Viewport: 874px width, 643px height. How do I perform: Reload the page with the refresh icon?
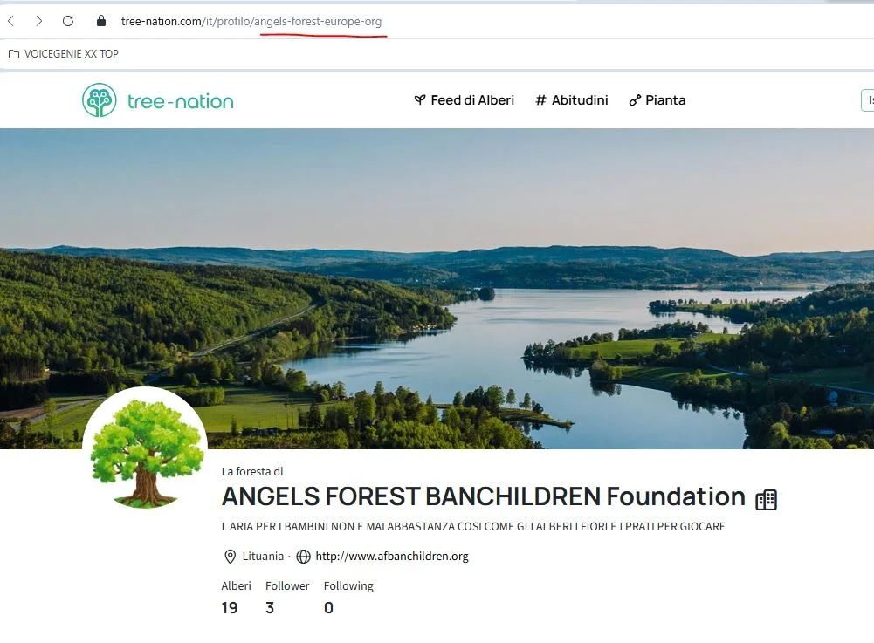(x=68, y=21)
